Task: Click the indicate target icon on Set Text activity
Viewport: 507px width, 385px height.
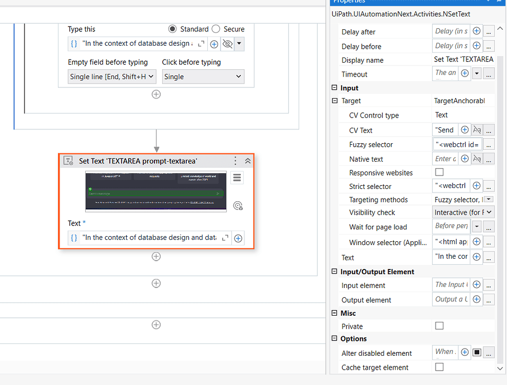Action: coord(238,205)
